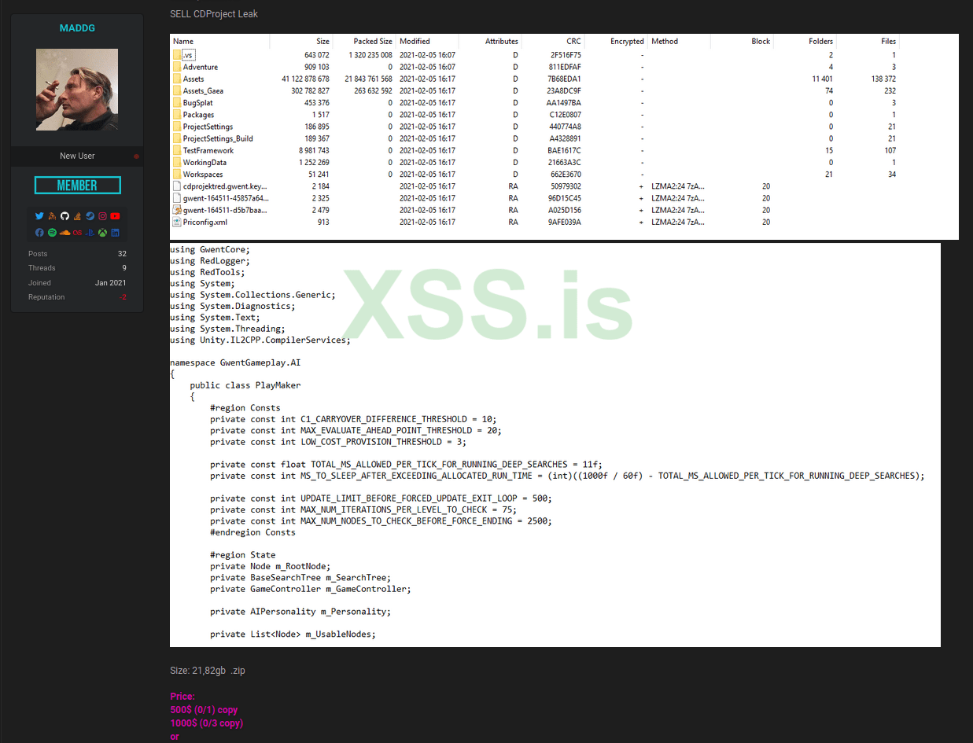Open the Steam profile icon
973x743 pixels.
[90, 215]
